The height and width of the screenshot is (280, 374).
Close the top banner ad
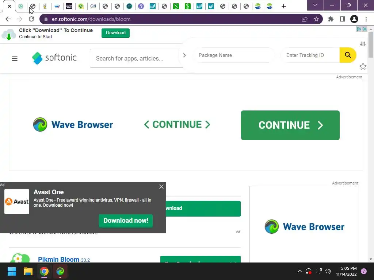[x=365, y=29]
